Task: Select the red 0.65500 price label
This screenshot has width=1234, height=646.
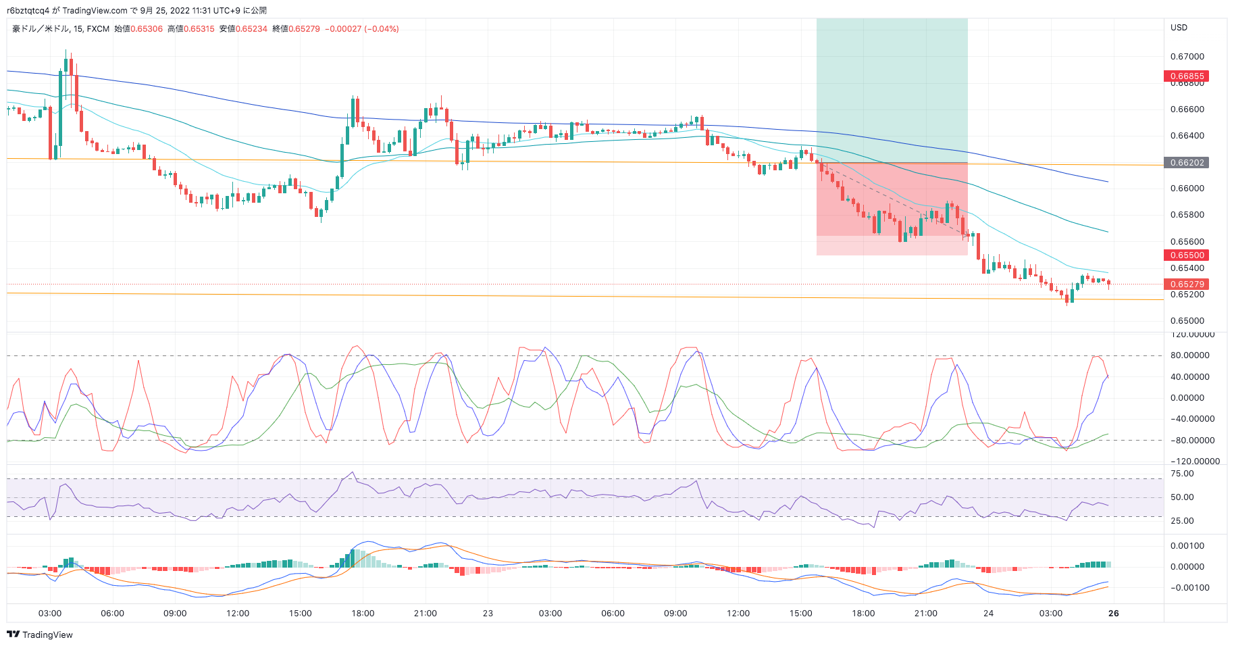Action: tap(1187, 255)
